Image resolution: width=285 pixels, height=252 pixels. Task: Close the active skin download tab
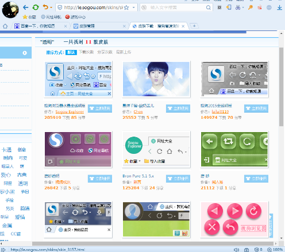pyautogui.click(x=183, y=26)
